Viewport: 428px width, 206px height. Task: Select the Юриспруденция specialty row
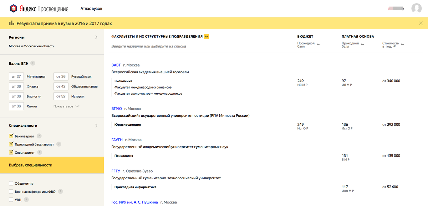127,125
